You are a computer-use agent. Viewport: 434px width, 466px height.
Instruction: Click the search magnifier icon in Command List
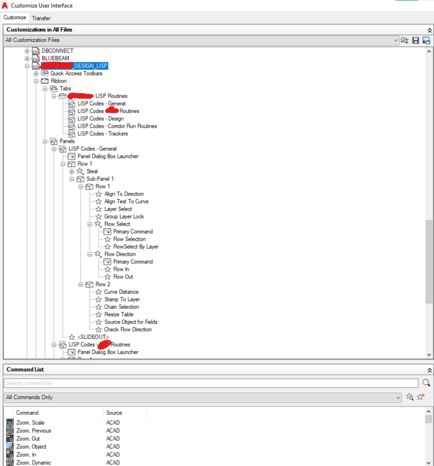tap(426, 383)
